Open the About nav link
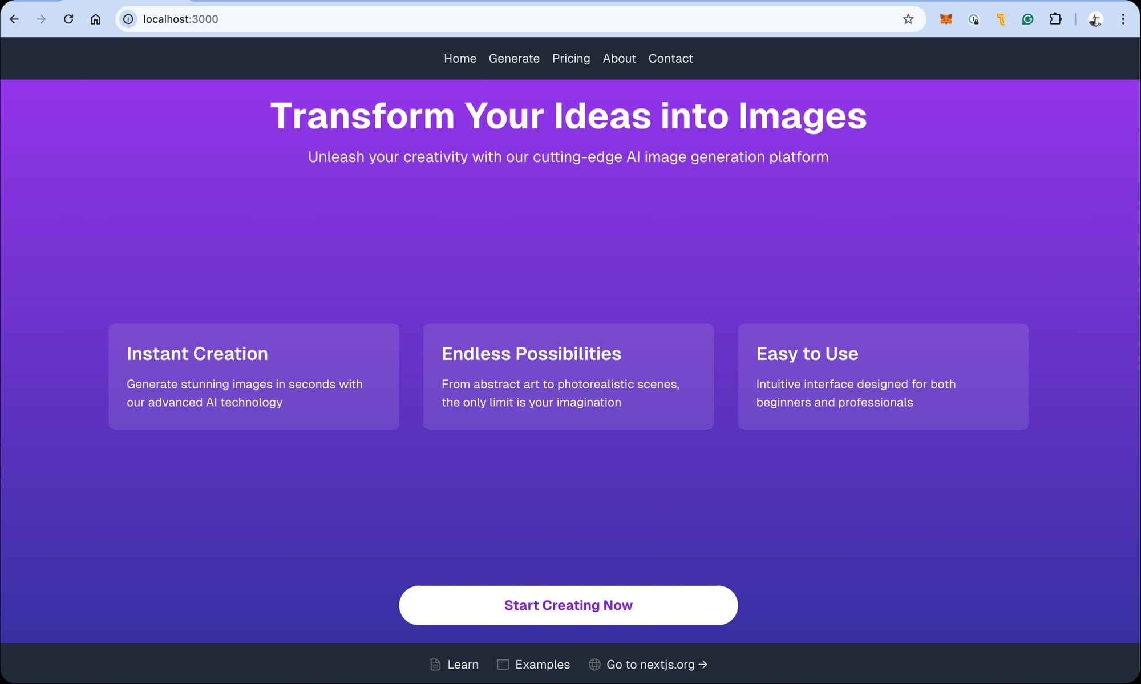This screenshot has width=1141, height=684. 619,59
